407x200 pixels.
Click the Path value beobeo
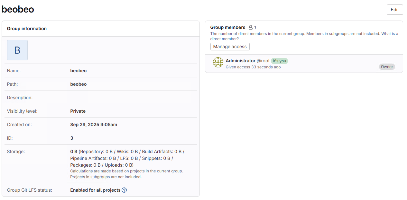tap(78, 84)
